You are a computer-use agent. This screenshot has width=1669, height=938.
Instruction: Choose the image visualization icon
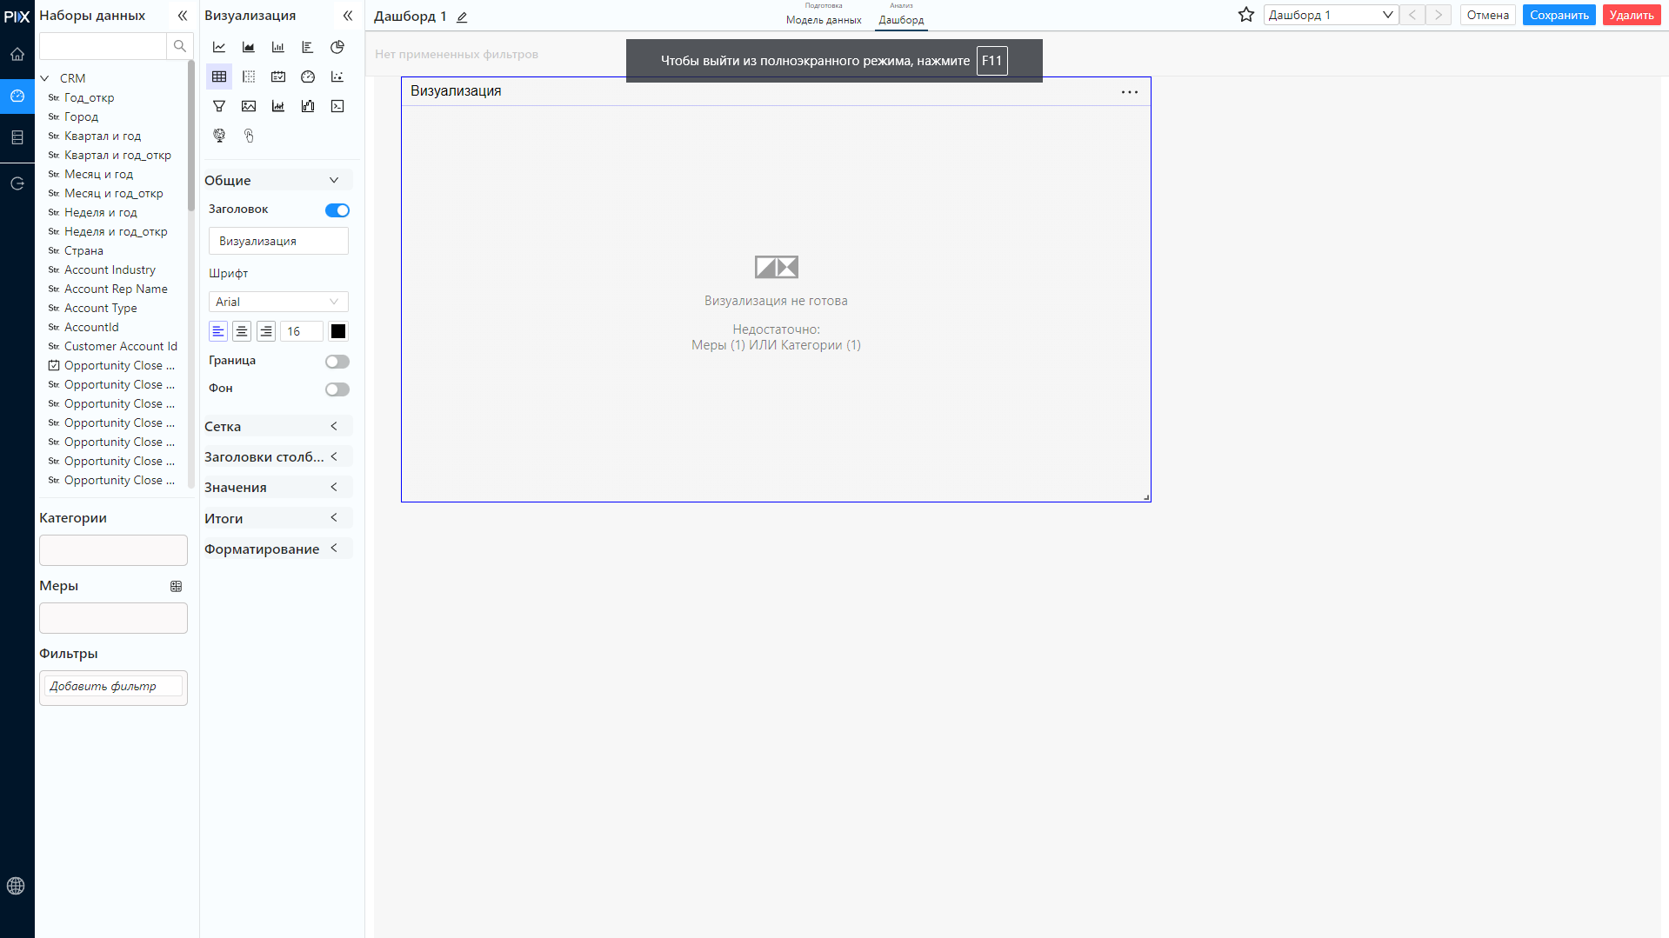pos(249,106)
